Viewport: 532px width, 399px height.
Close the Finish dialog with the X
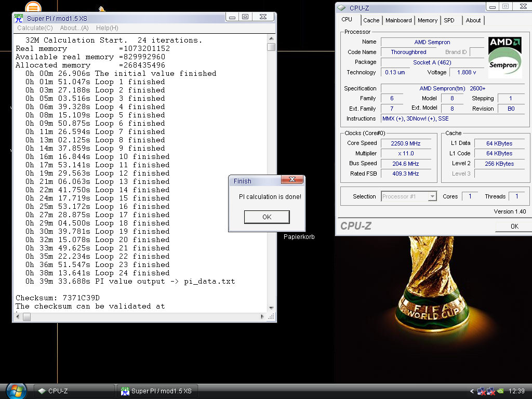tap(292, 179)
